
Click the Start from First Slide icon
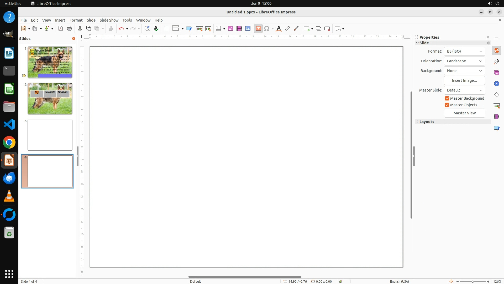coord(199,29)
